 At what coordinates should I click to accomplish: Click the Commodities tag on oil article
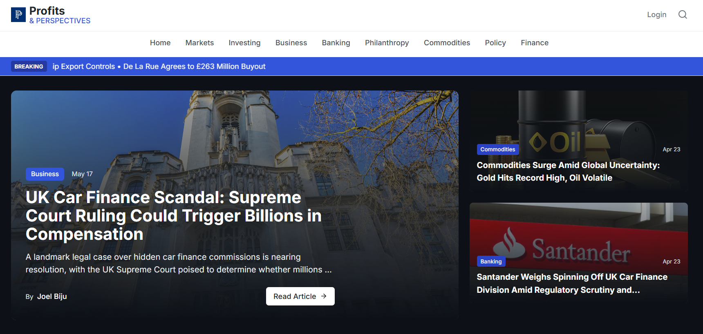click(x=497, y=150)
